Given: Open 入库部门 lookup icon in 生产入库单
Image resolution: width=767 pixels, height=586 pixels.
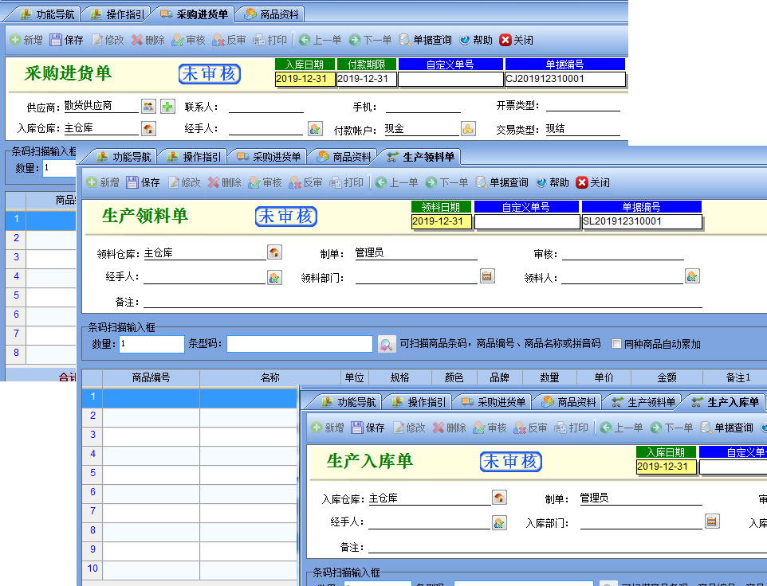Looking at the screenshot, I should pos(712,522).
